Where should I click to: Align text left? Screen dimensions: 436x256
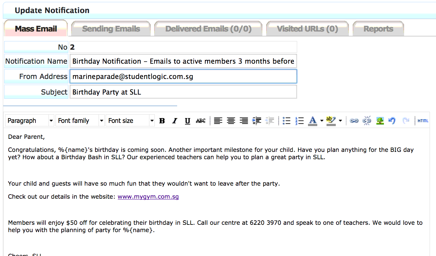point(218,121)
